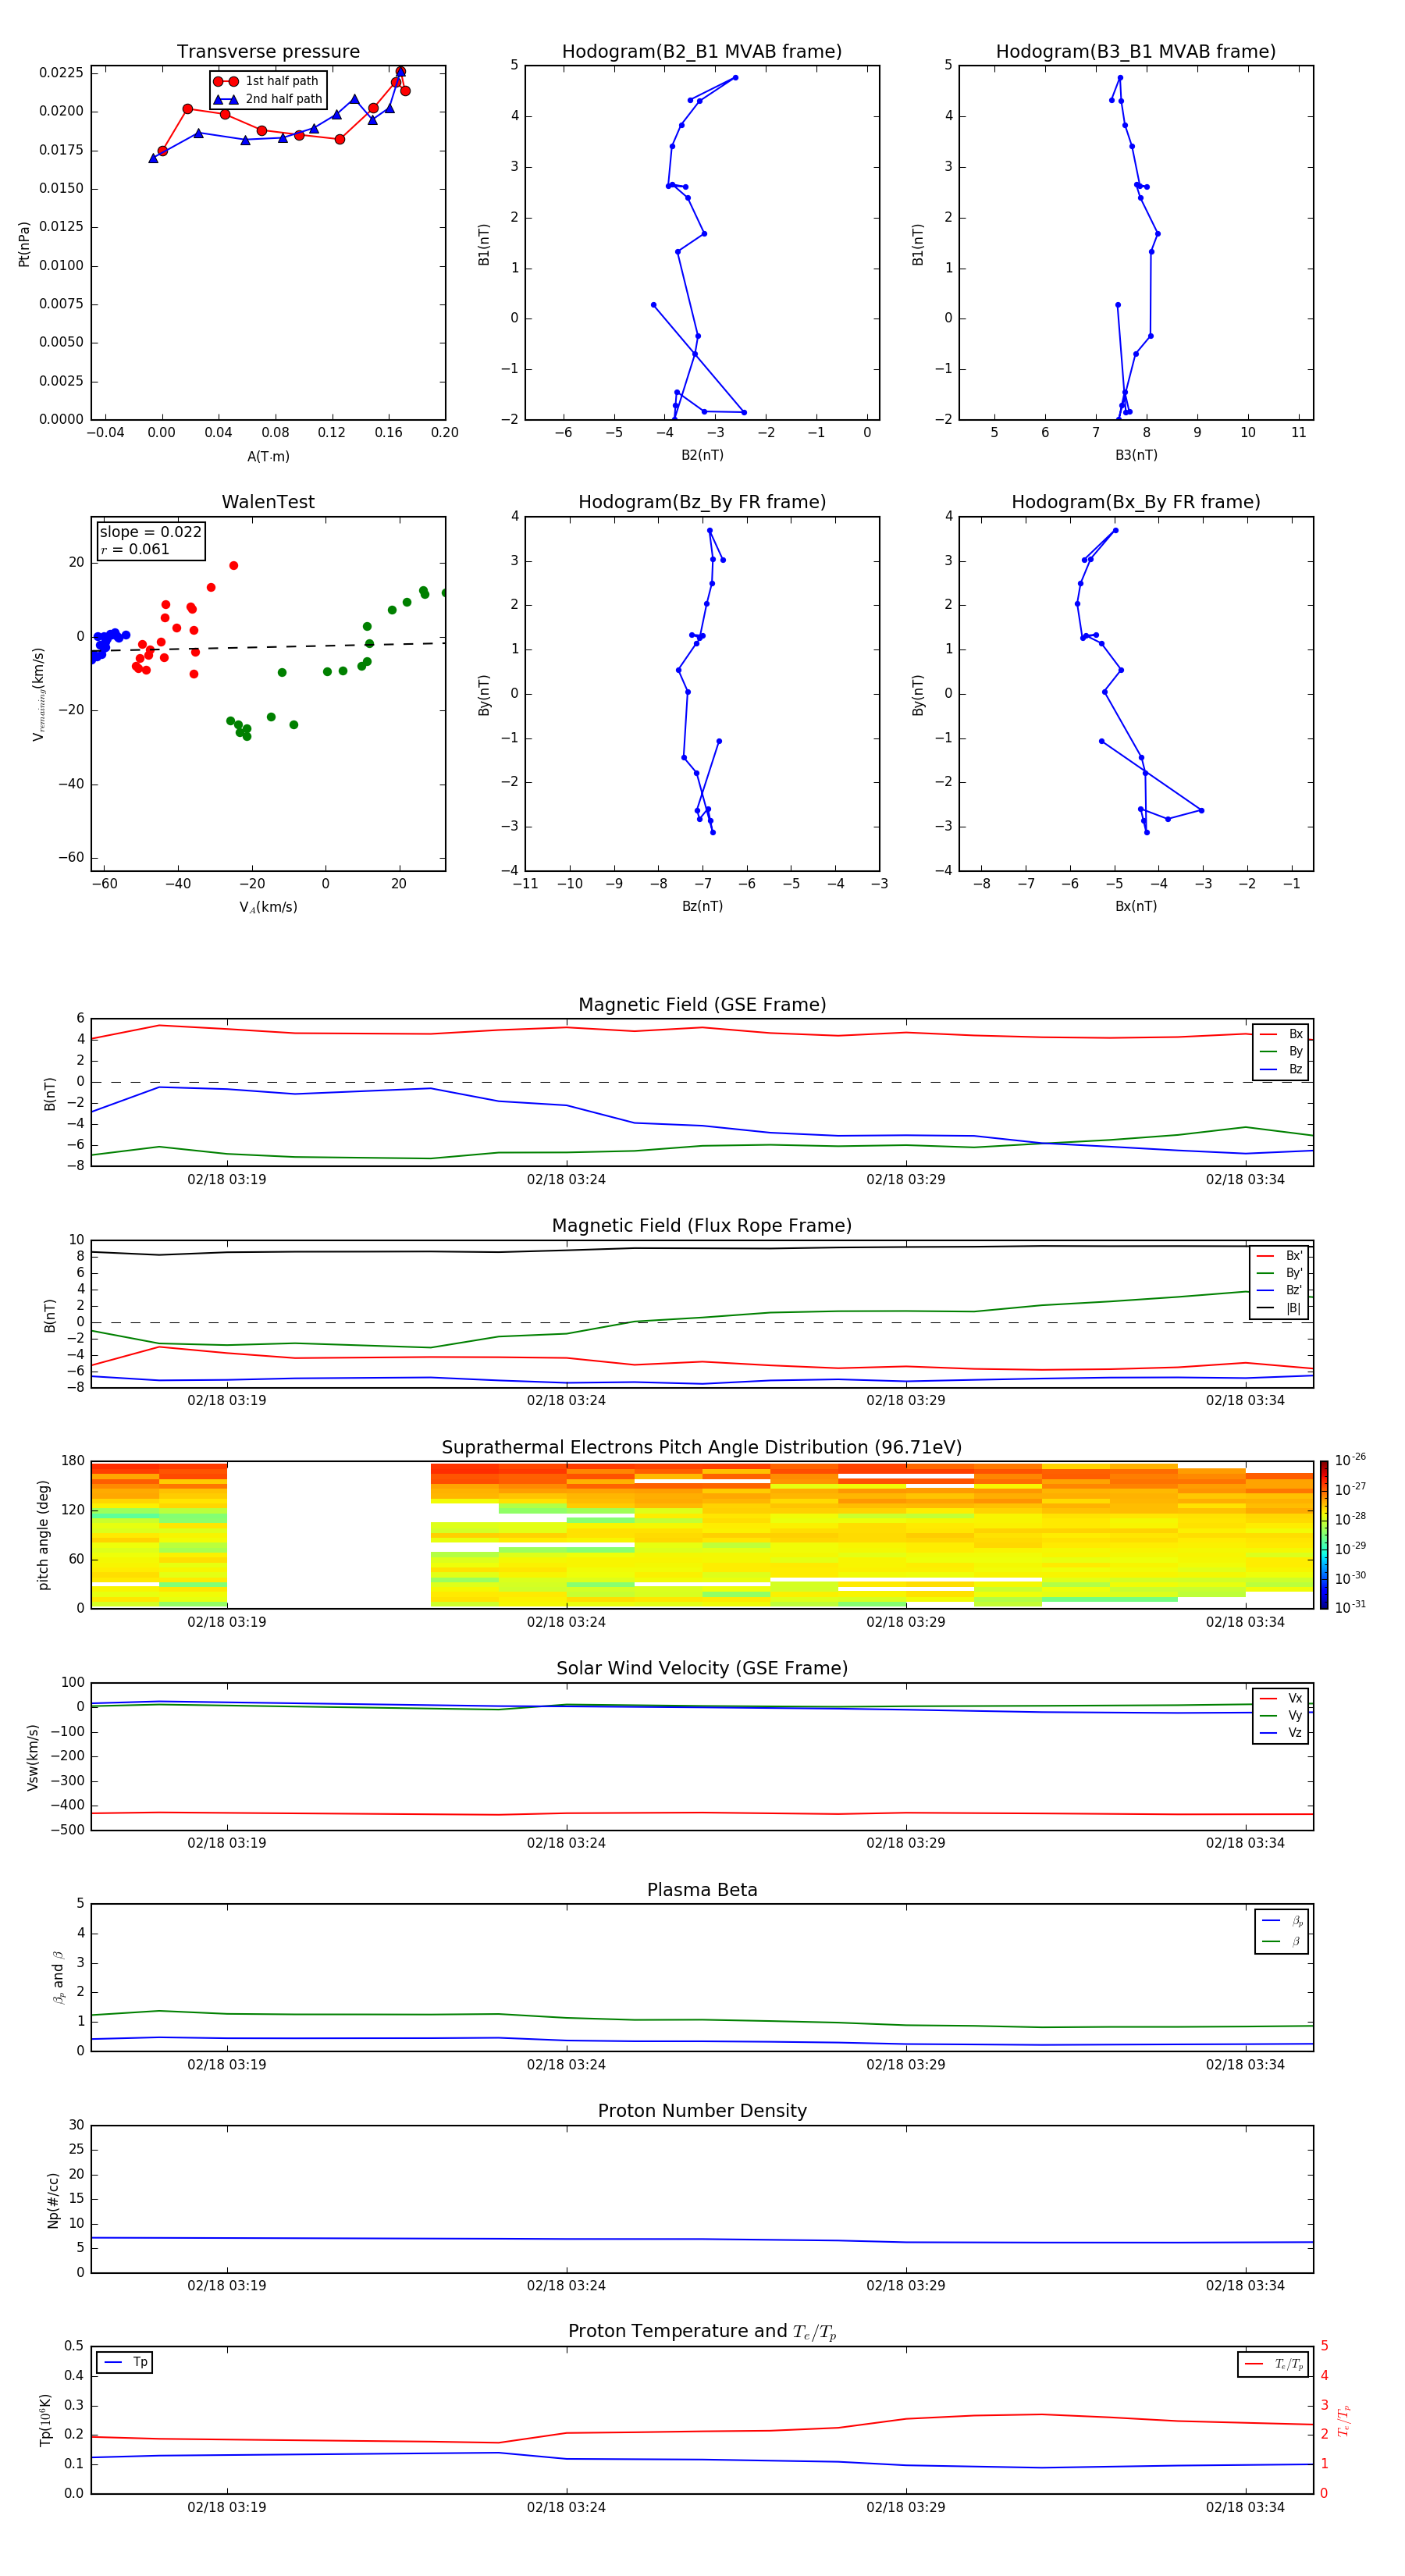Click "Bz'" in the flux rope legend
The image size is (1405, 2576).
click(1294, 1290)
